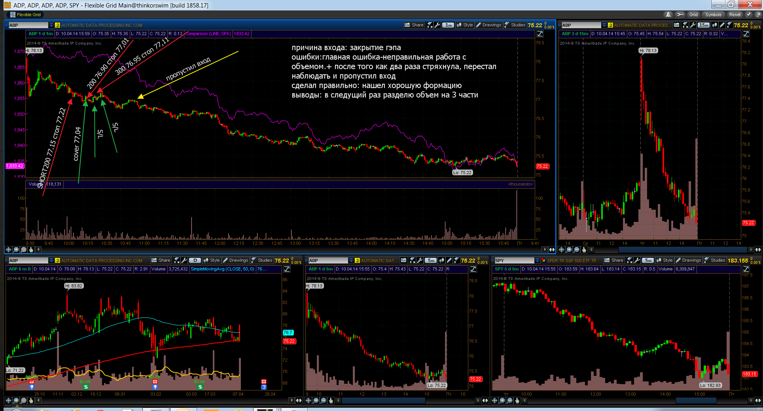Click Share button on main 1m chart

point(414,25)
